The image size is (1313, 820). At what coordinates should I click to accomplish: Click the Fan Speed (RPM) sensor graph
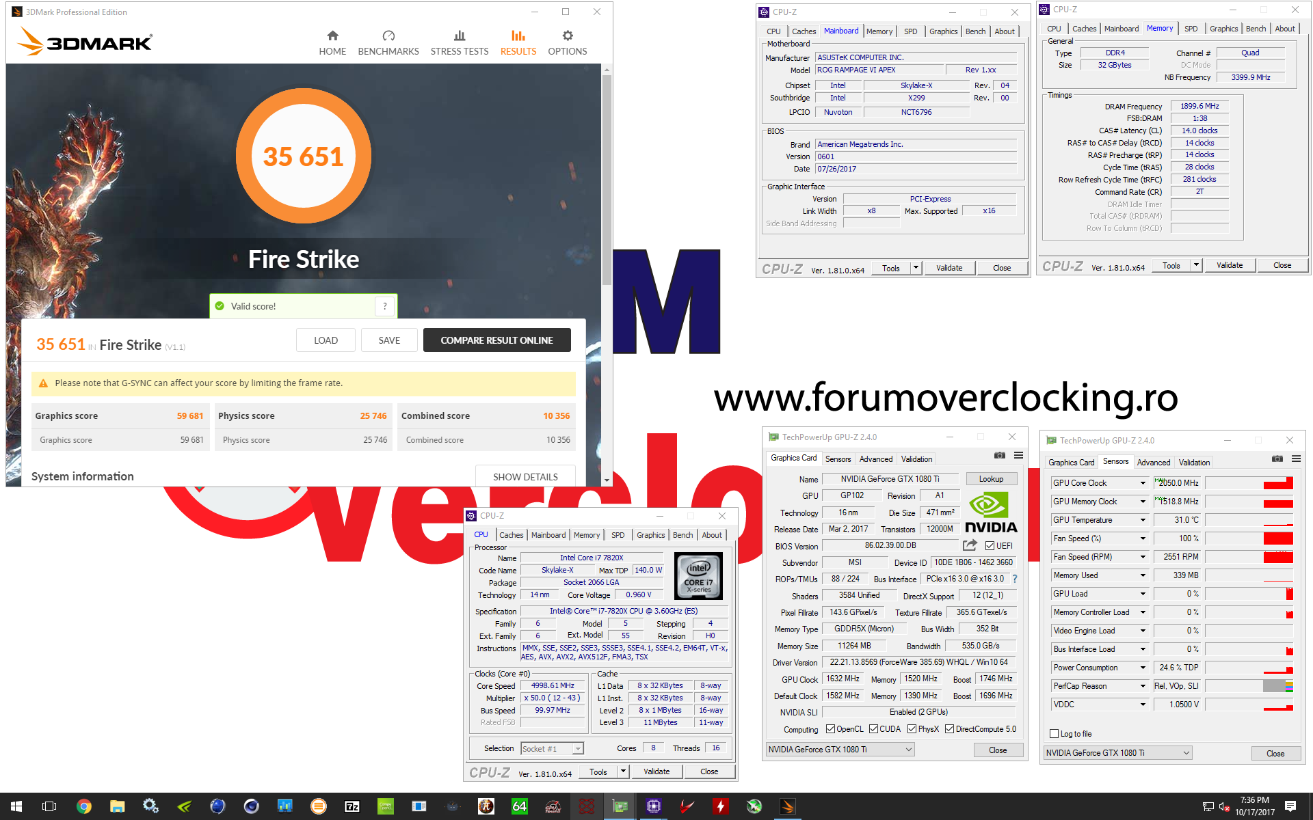click(x=1249, y=557)
